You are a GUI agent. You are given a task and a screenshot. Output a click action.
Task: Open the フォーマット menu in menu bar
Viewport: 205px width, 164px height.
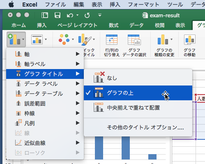[143, 5]
